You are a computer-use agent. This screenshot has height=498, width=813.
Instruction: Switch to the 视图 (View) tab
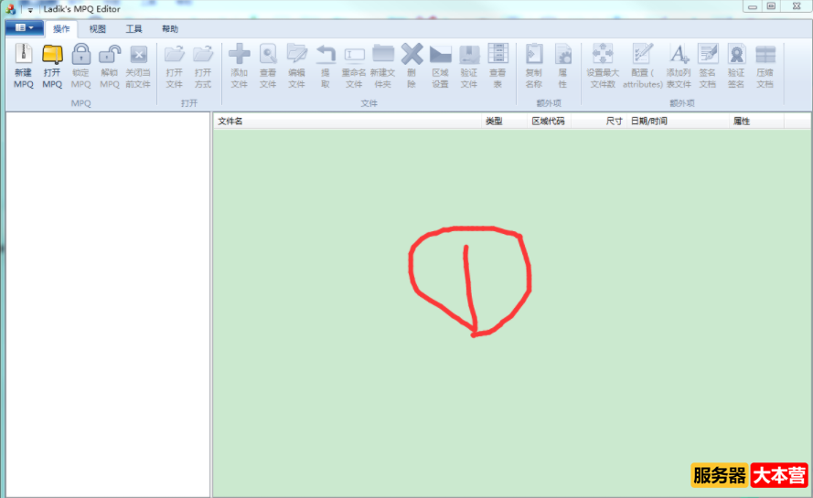click(x=98, y=29)
